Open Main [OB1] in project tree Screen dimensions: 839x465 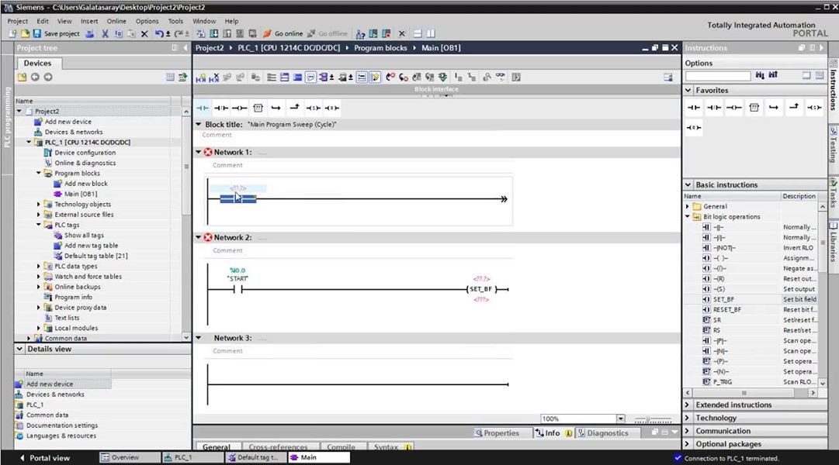[x=80, y=194]
